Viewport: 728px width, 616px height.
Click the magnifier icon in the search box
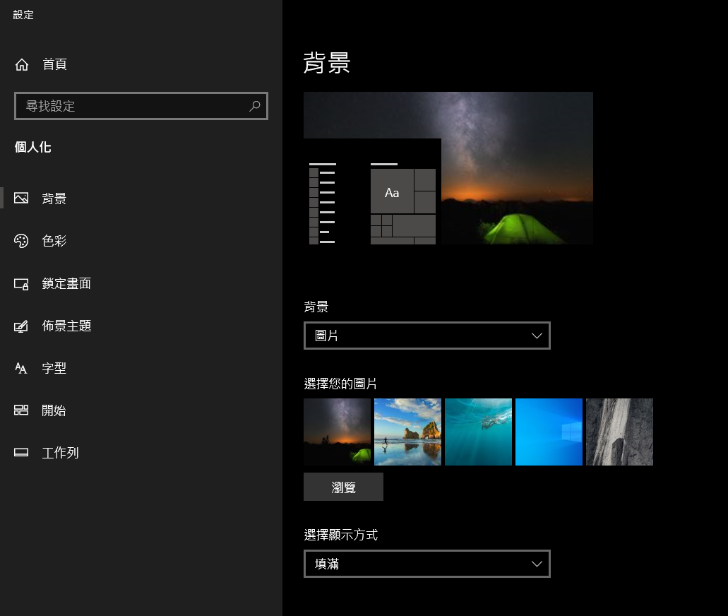254,106
